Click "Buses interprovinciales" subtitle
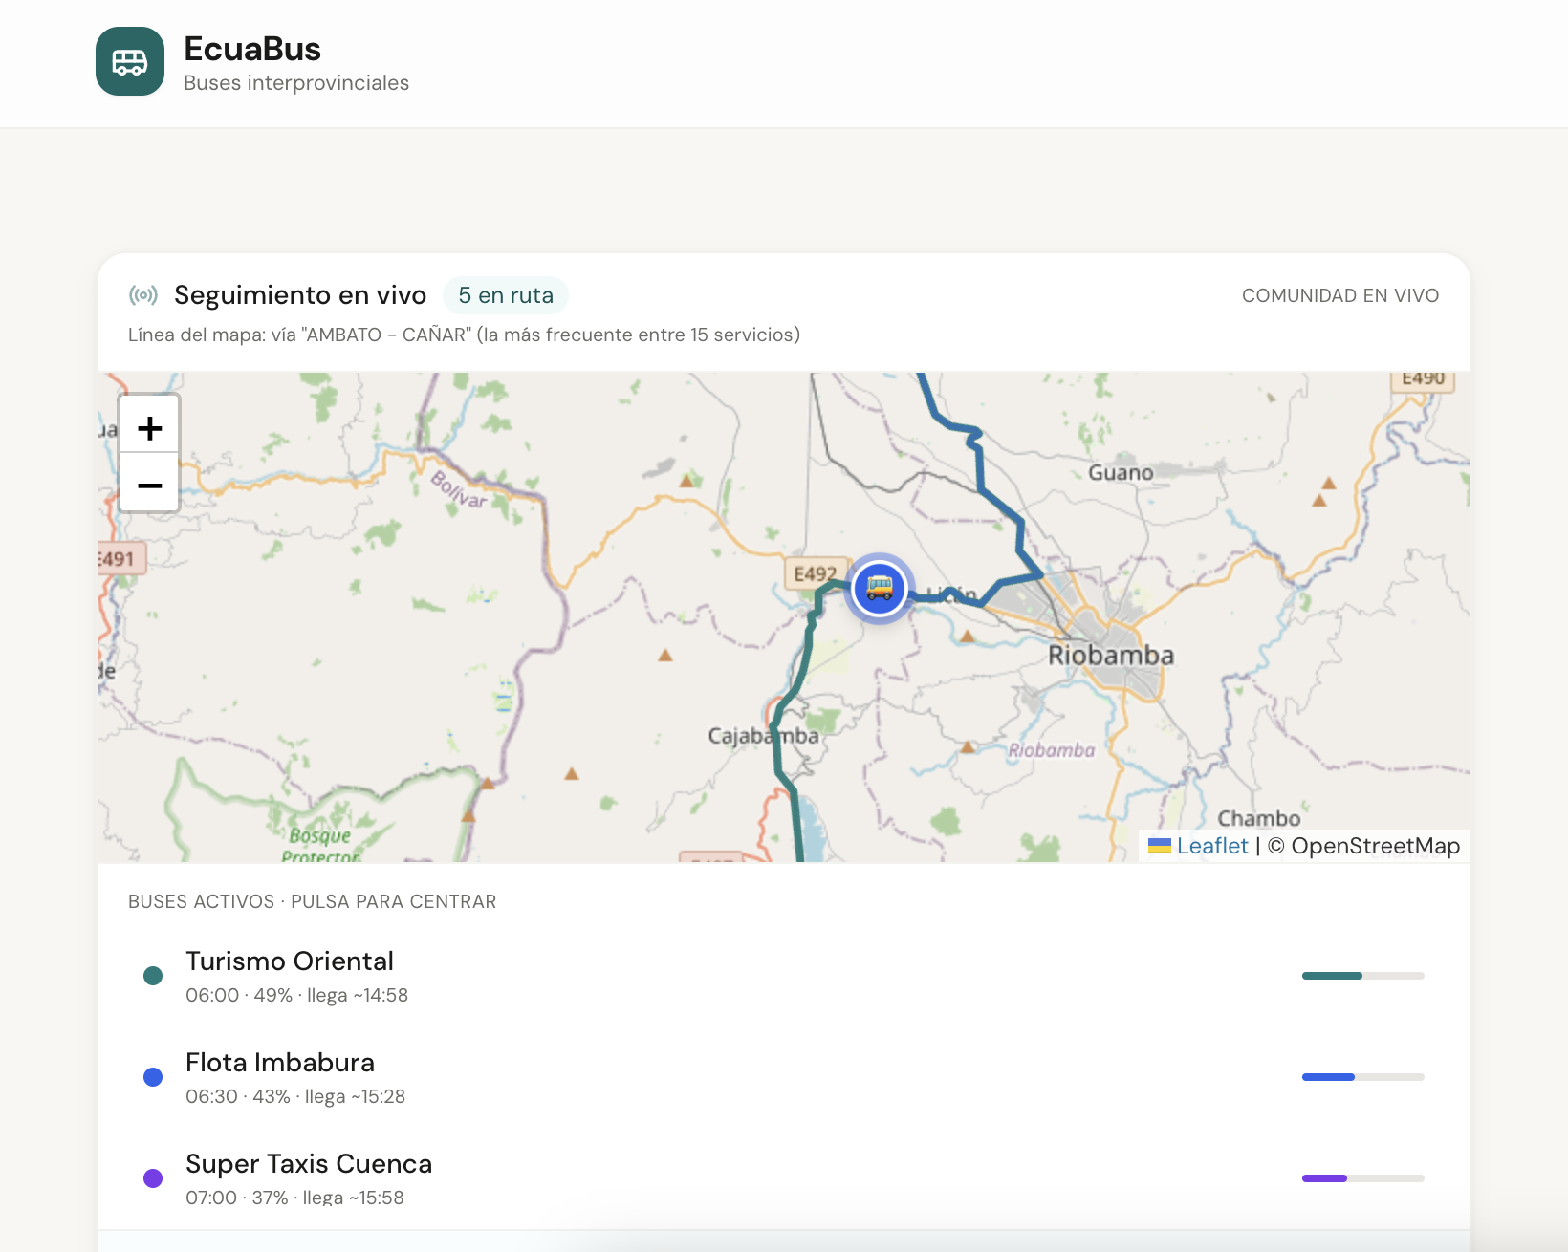 click(296, 83)
